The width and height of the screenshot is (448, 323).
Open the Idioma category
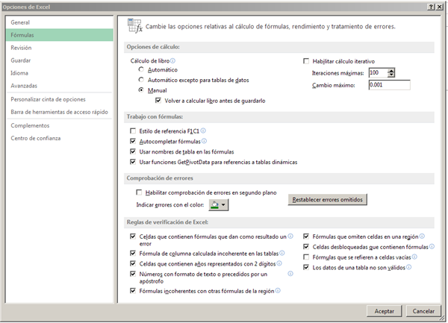tap(60, 73)
